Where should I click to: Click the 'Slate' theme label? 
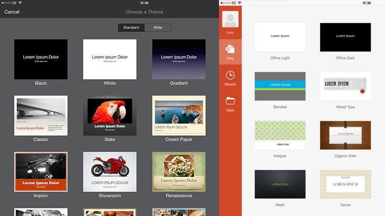click(110, 139)
